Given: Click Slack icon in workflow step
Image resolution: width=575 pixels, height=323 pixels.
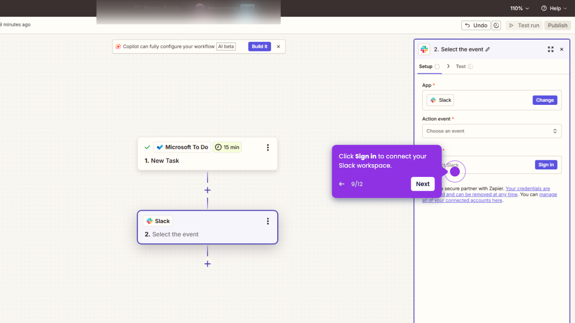Looking at the screenshot, I should pyautogui.click(x=149, y=221).
